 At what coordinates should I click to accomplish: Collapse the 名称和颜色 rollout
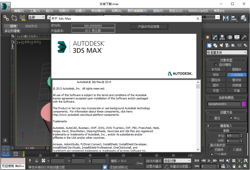coord(226,98)
